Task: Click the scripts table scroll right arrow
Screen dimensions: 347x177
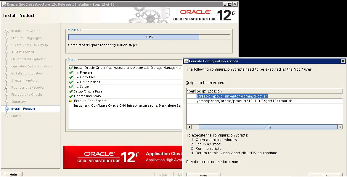Action: coord(340,127)
